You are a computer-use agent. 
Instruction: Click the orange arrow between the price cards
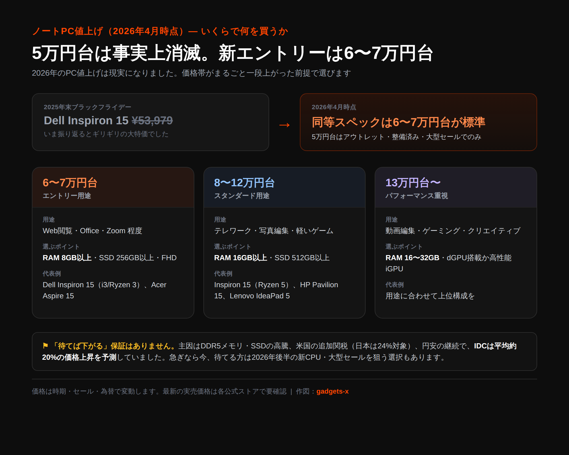coord(284,125)
